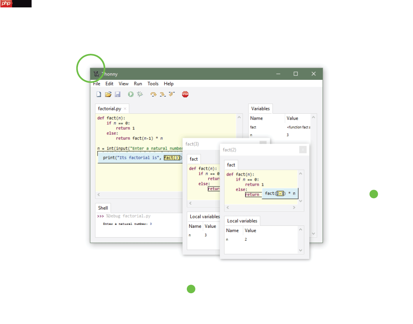413x324 pixels.
Task: Click the Step over toolbar icon
Action: 153,94
